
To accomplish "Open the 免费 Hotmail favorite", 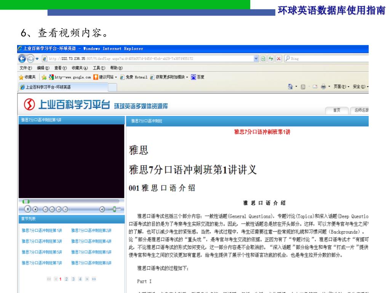I will click(134, 77).
